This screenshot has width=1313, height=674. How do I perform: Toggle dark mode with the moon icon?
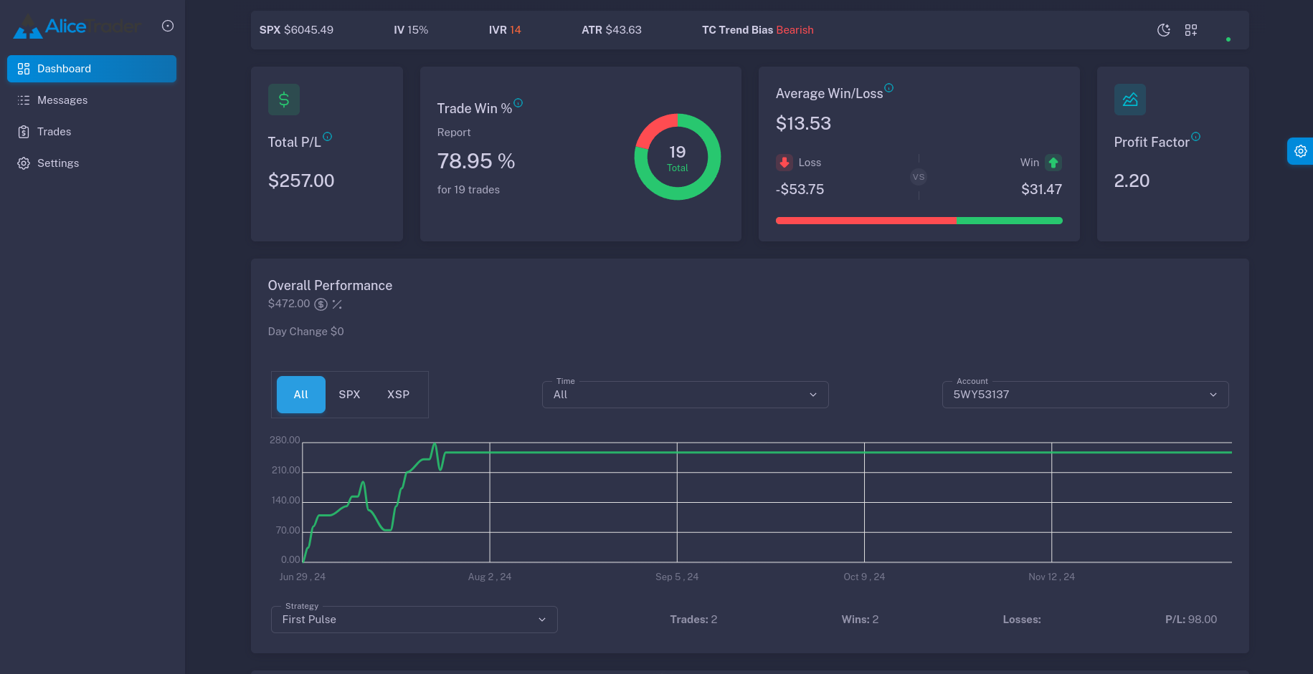tap(1164, 30)
